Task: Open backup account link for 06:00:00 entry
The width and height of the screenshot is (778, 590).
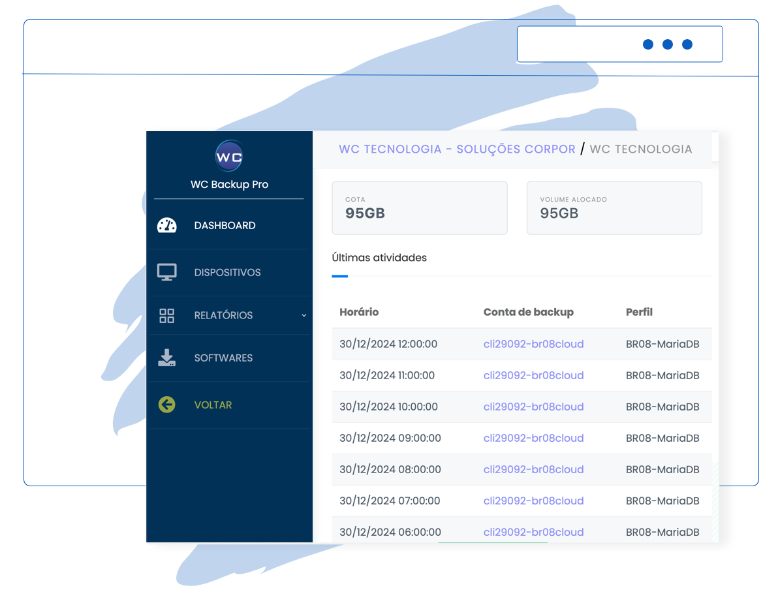Action: pos(533,532)
